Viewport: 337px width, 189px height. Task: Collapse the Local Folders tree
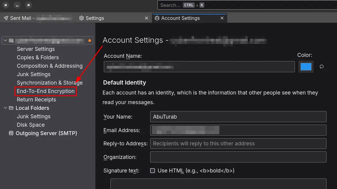pyautogui.click(x=5, y=108)
